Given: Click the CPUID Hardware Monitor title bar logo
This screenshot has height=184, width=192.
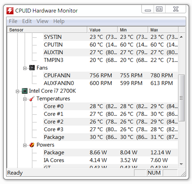Looking at the screenshot, I should click(10, 11).
